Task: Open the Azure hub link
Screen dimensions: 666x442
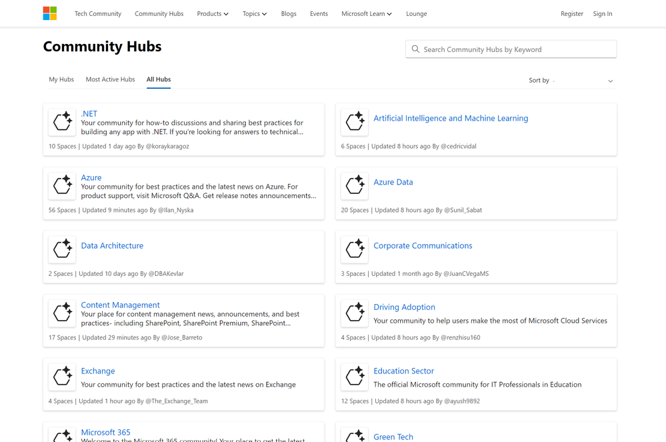Action: [x=91, y=177]
